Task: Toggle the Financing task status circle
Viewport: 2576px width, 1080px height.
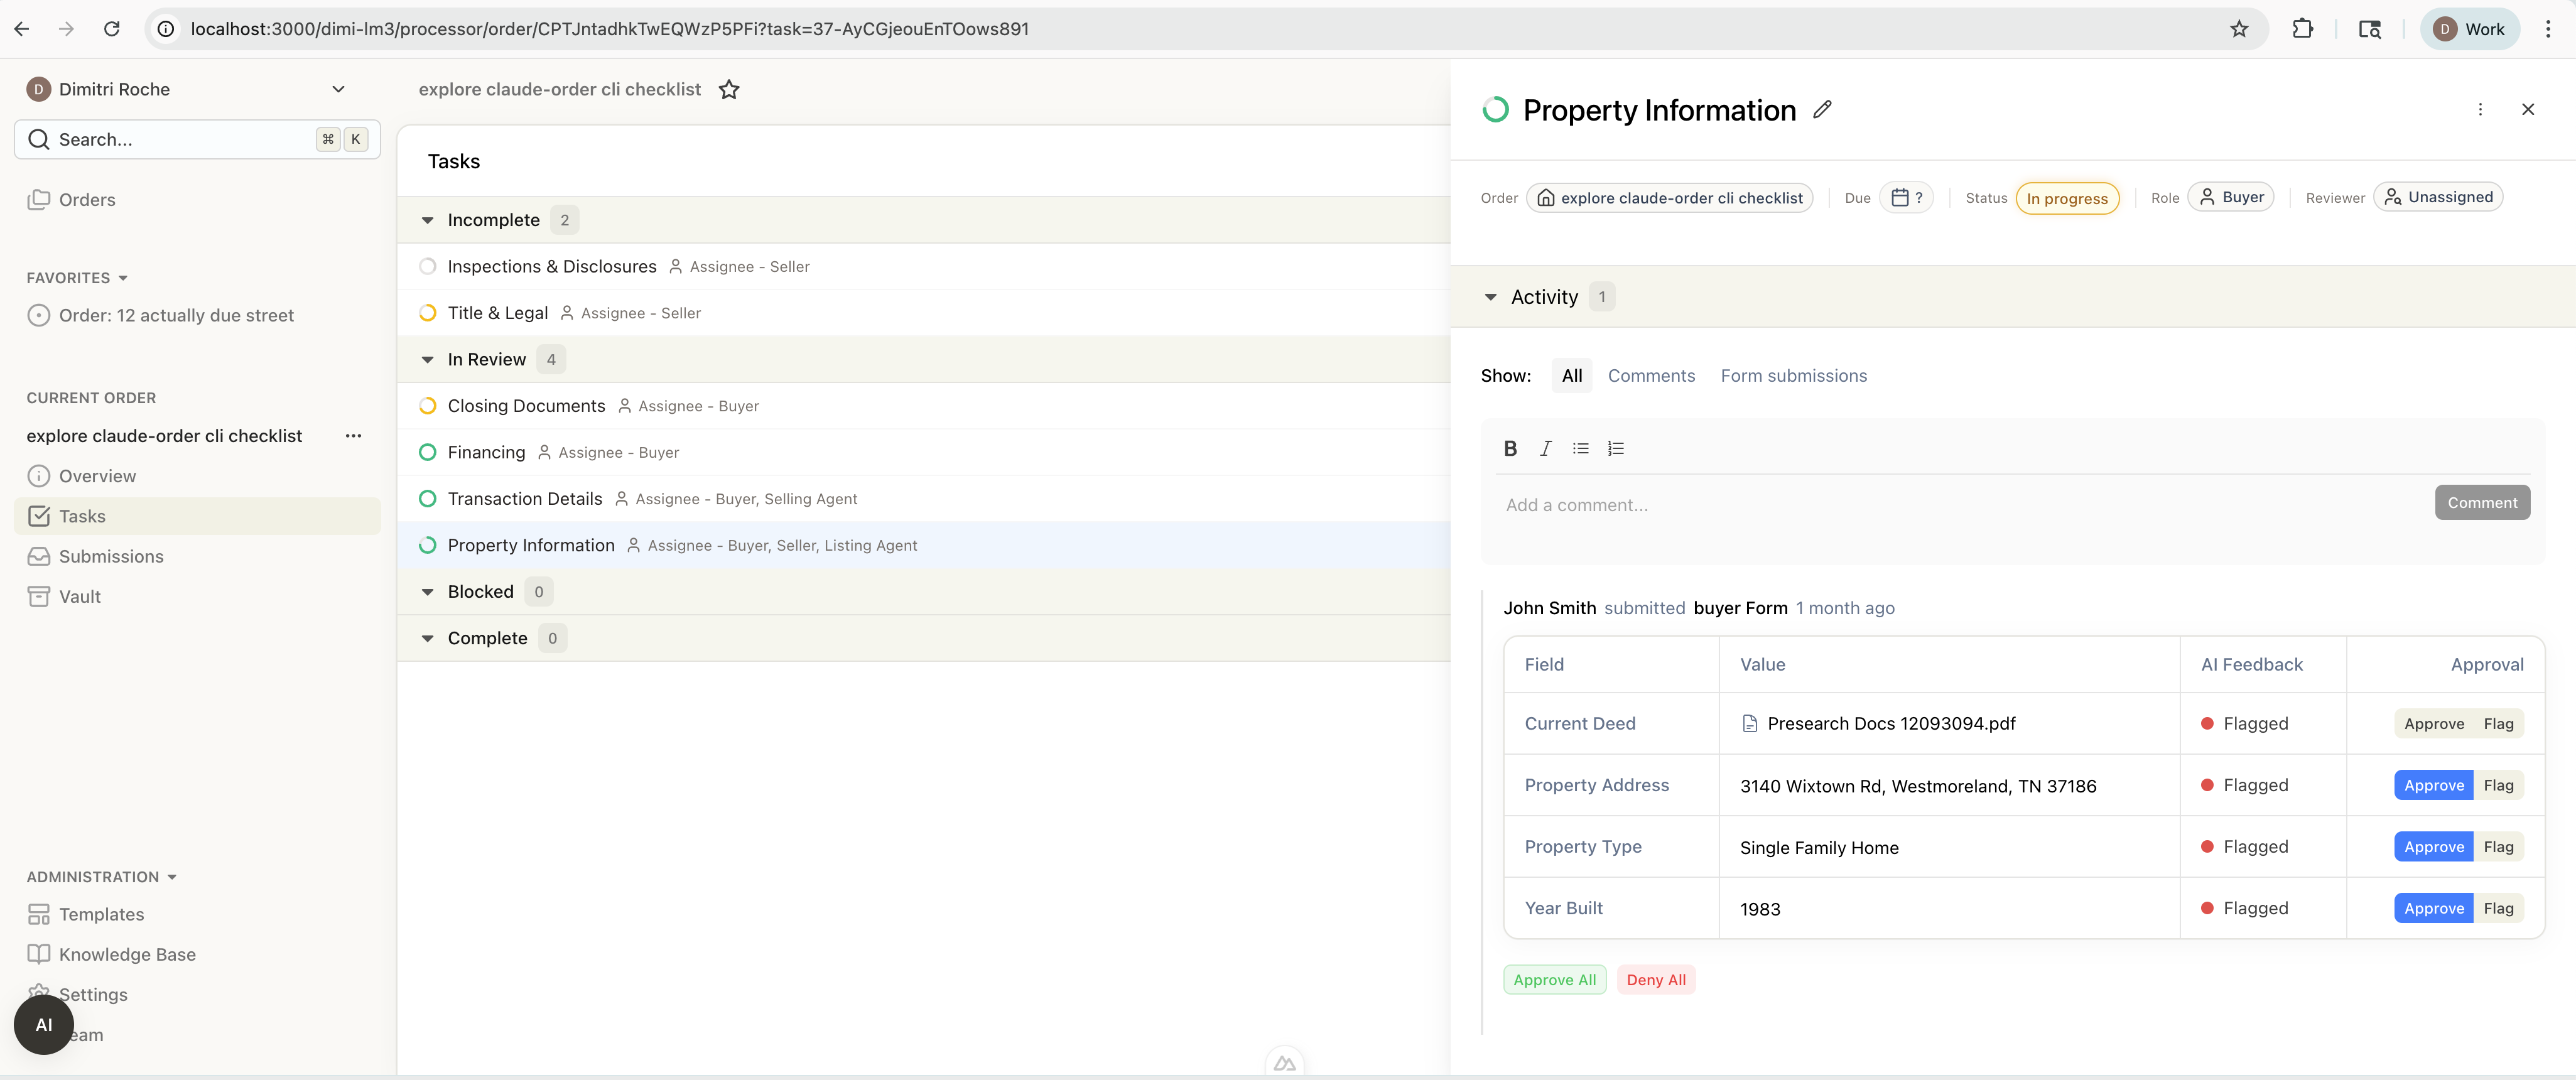Action: (428, 452)
